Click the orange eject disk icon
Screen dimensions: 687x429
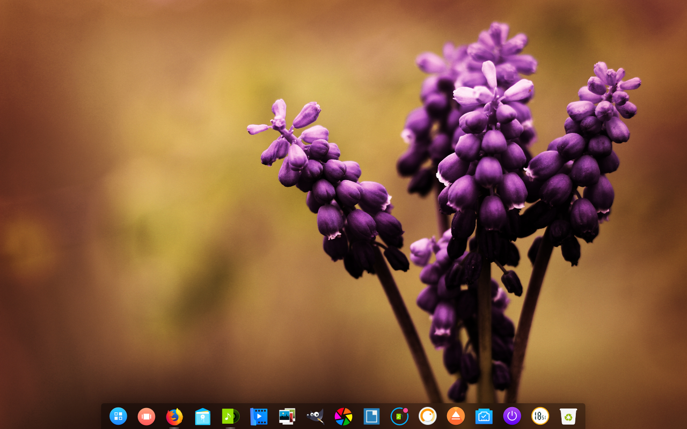point(456,416)
